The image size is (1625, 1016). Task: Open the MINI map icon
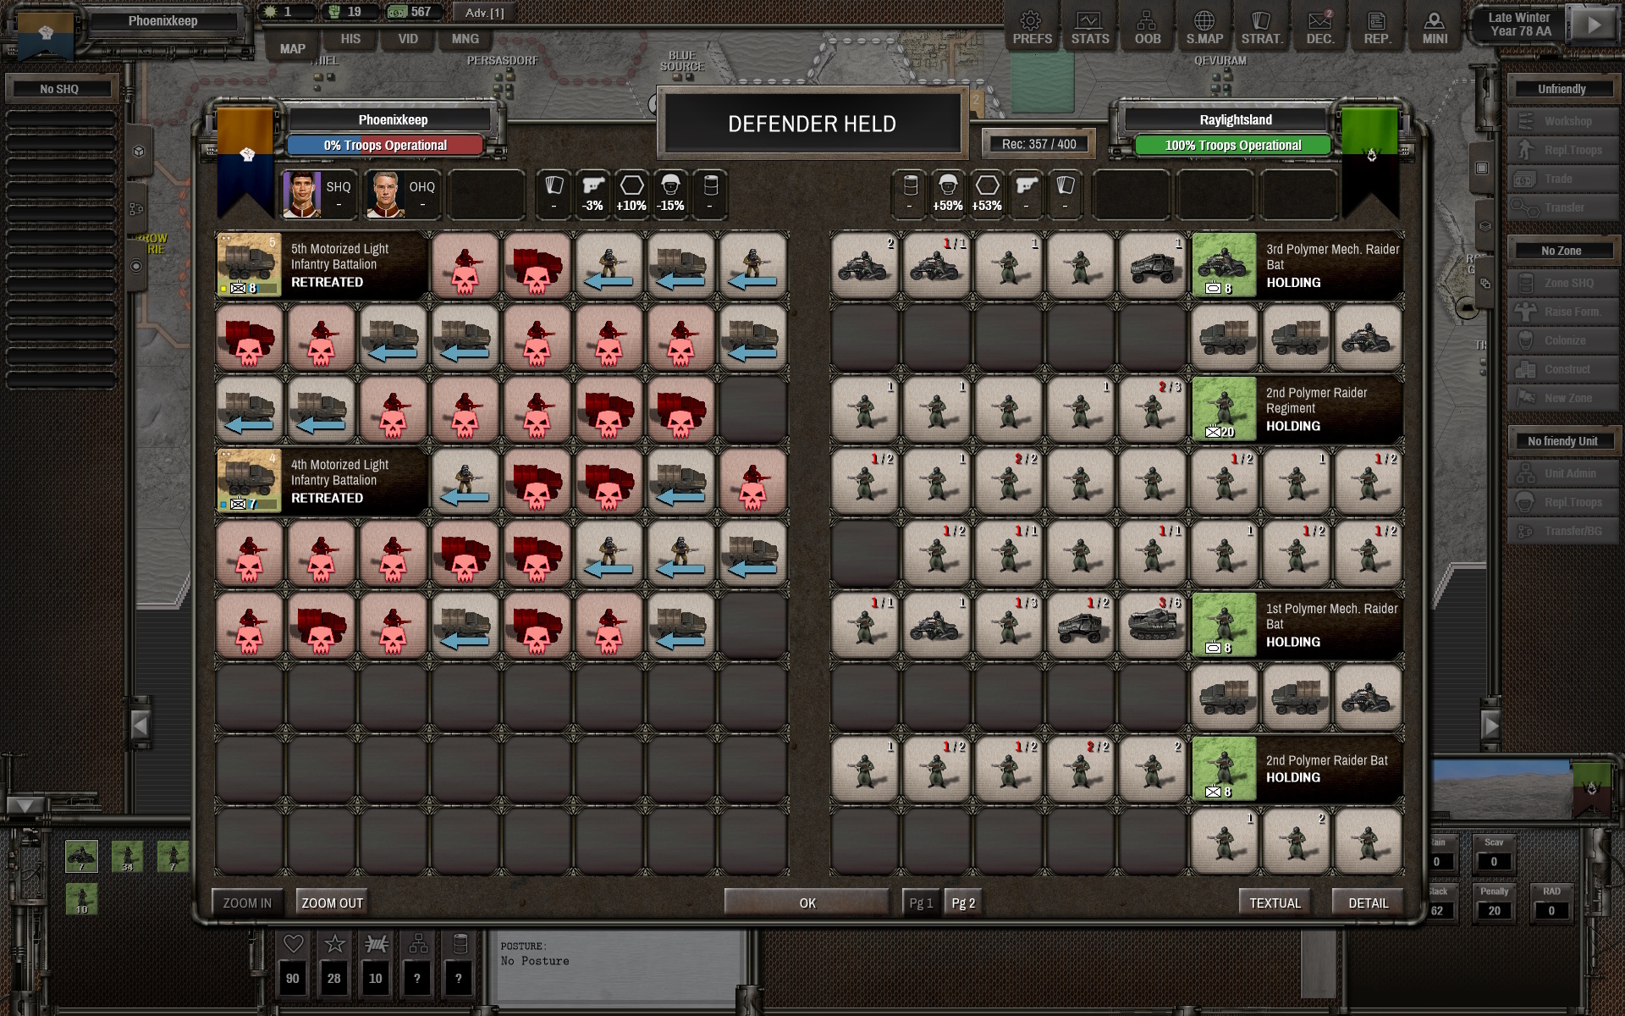coord(1435,28)
